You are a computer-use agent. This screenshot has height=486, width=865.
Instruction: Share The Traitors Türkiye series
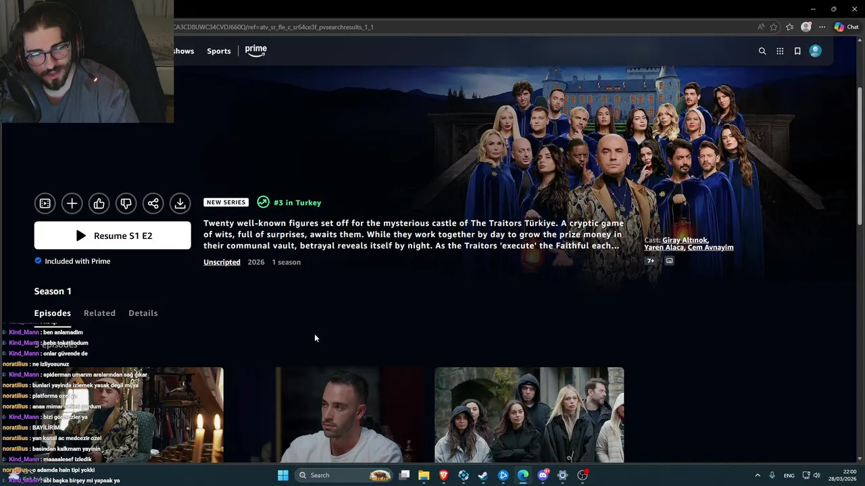click(153, 203)
